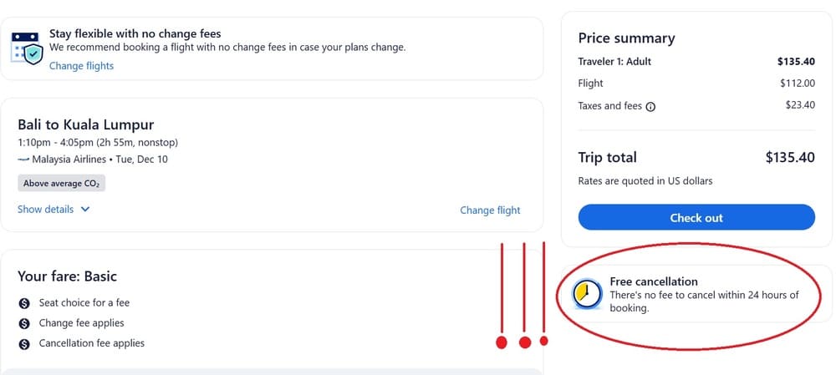Click the Free cancellation clock icon

[587, 294]
